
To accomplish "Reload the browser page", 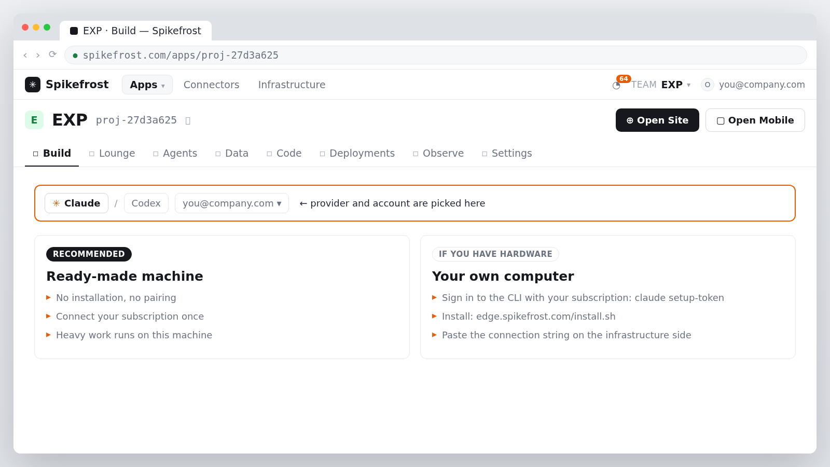I will (52, 54).
